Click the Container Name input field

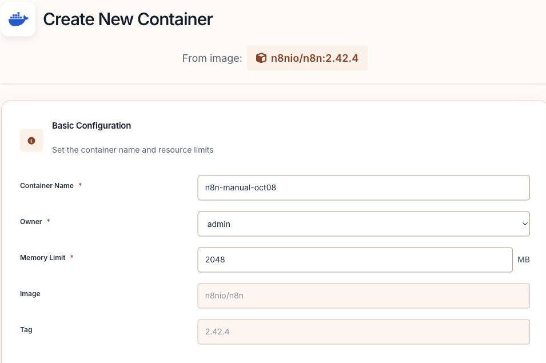pyautogui.click(x=364, y=188)
